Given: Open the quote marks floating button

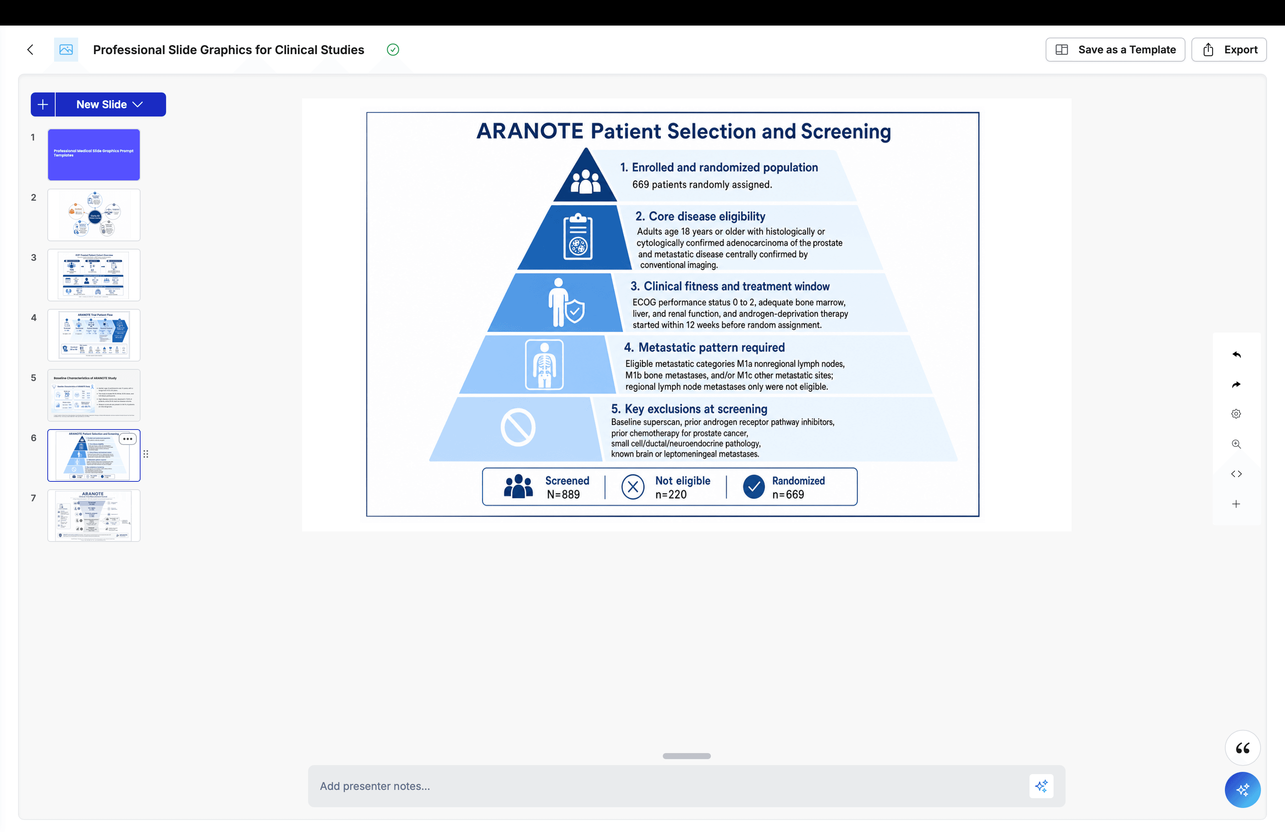Looking at the screenshot, I should coord(1243,748).
